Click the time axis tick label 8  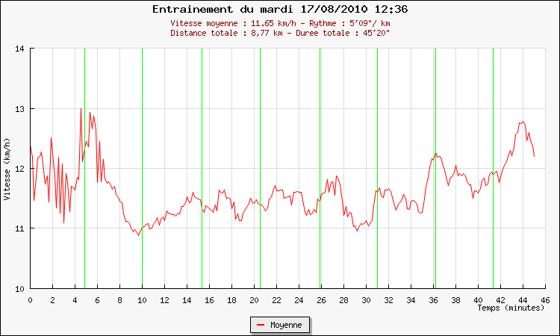pos(119,300)
